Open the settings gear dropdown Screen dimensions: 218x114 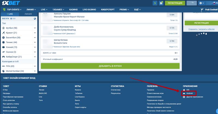pos(202,3)
